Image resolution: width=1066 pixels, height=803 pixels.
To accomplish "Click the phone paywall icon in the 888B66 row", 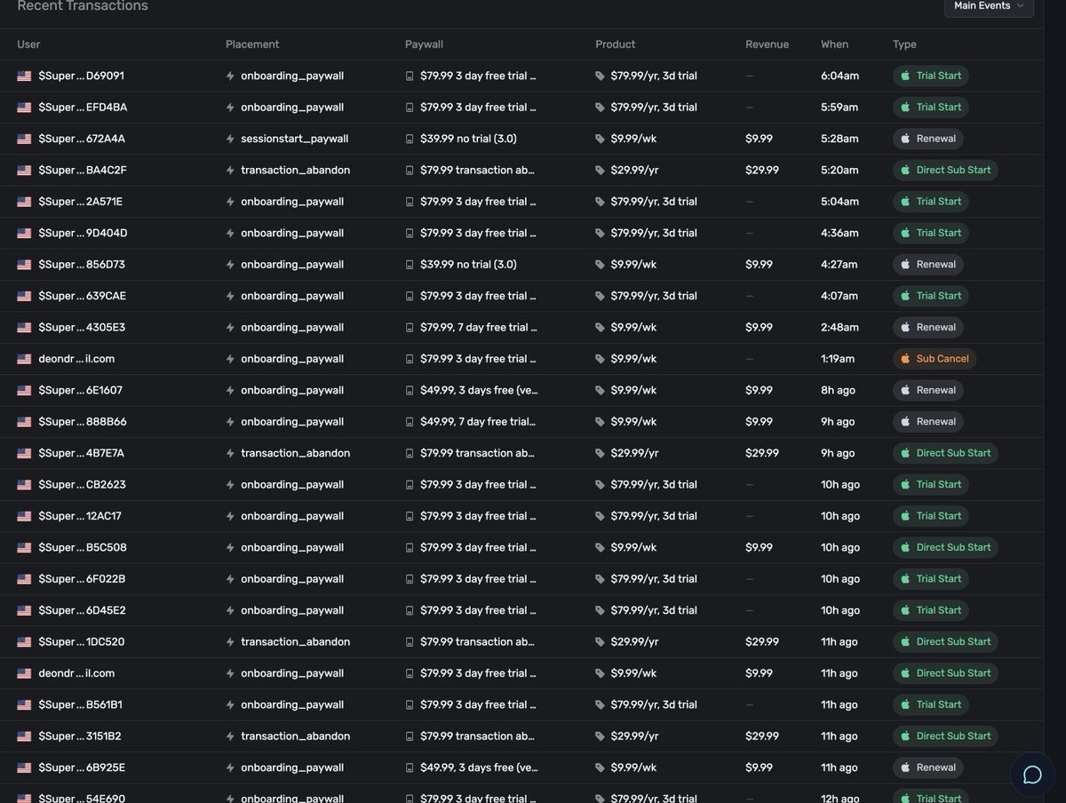I will tap(410, 422).
